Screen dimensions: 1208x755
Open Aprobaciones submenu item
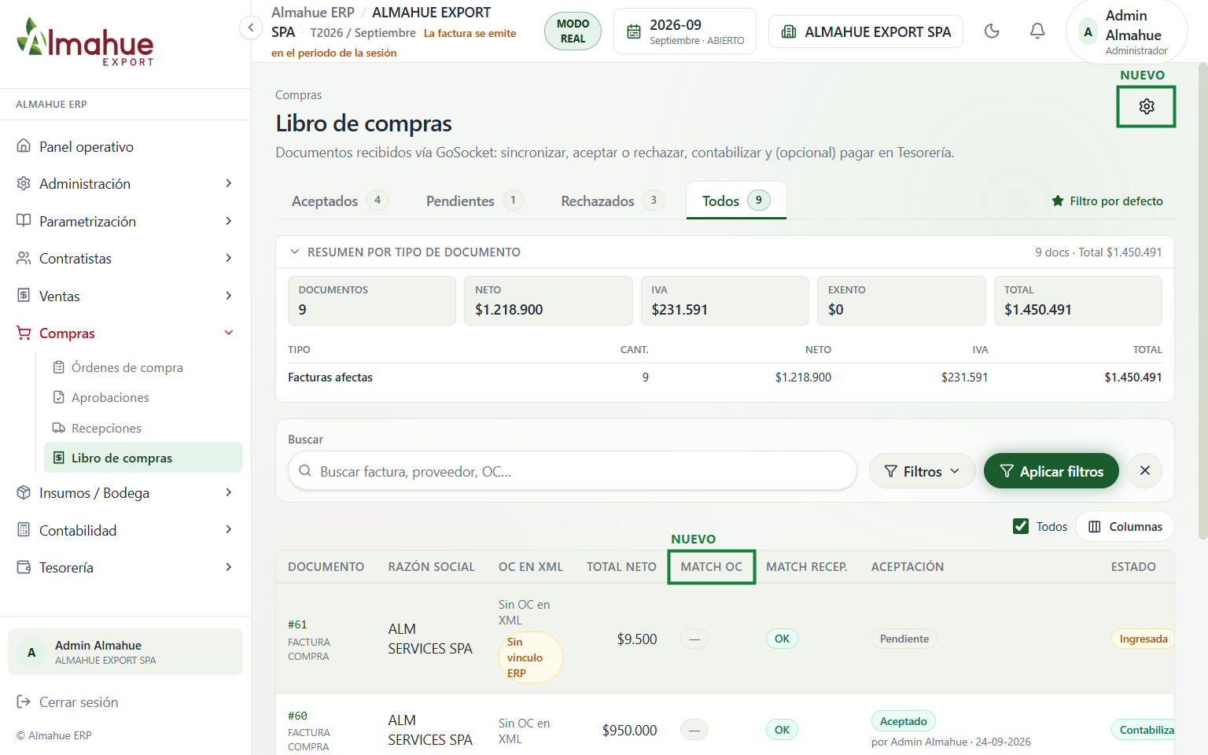click(x=143, y=398)
